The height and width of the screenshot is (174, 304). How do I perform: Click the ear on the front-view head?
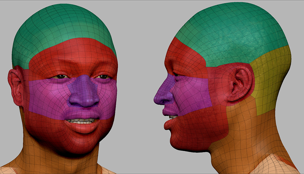[x=16, y=87]
